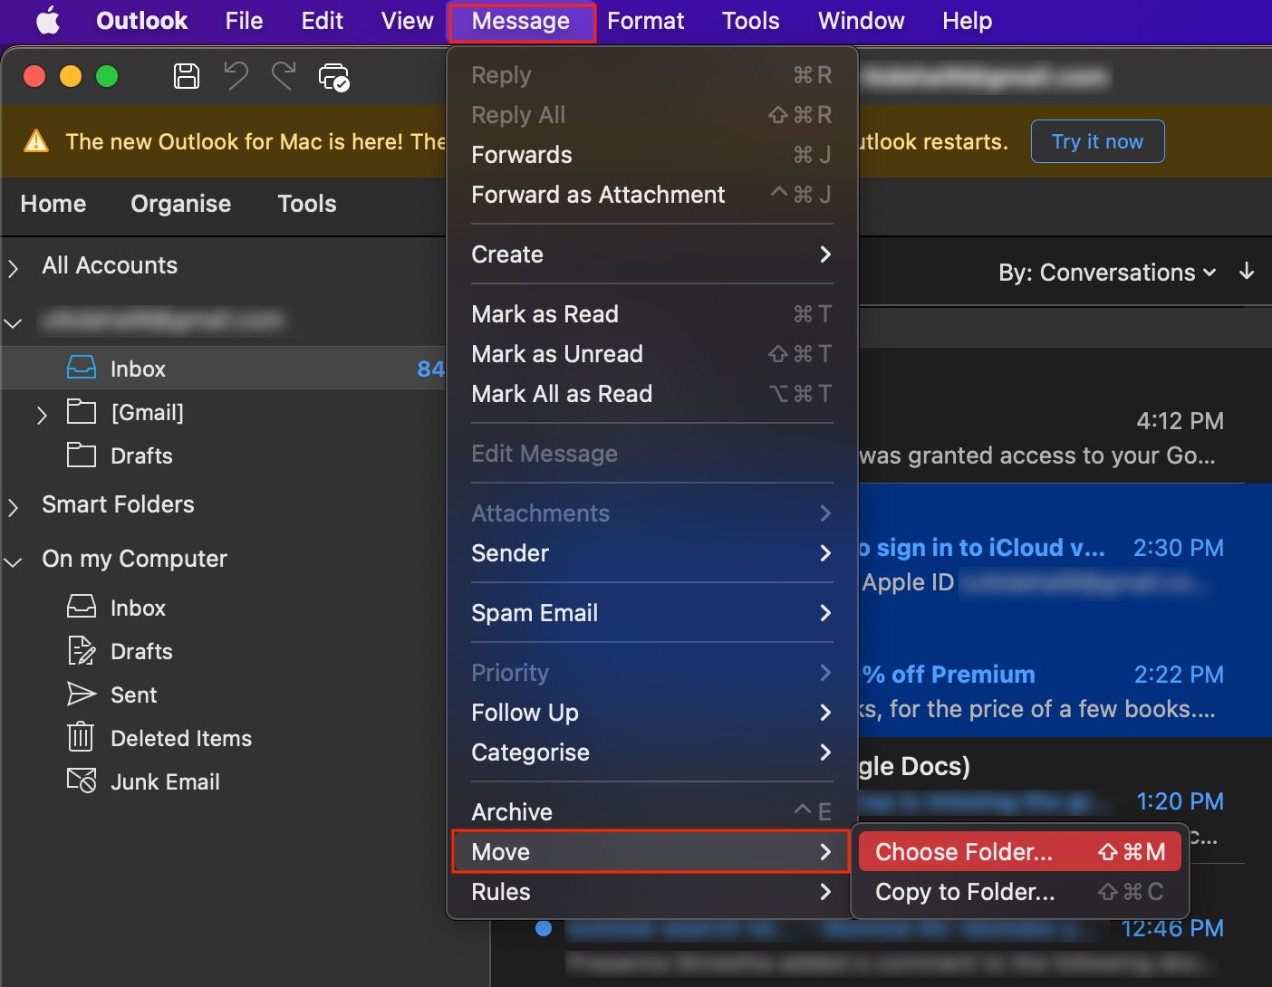Expand the [Gmail] folder
1272x987 pixels.
click(x=42, y=415)
